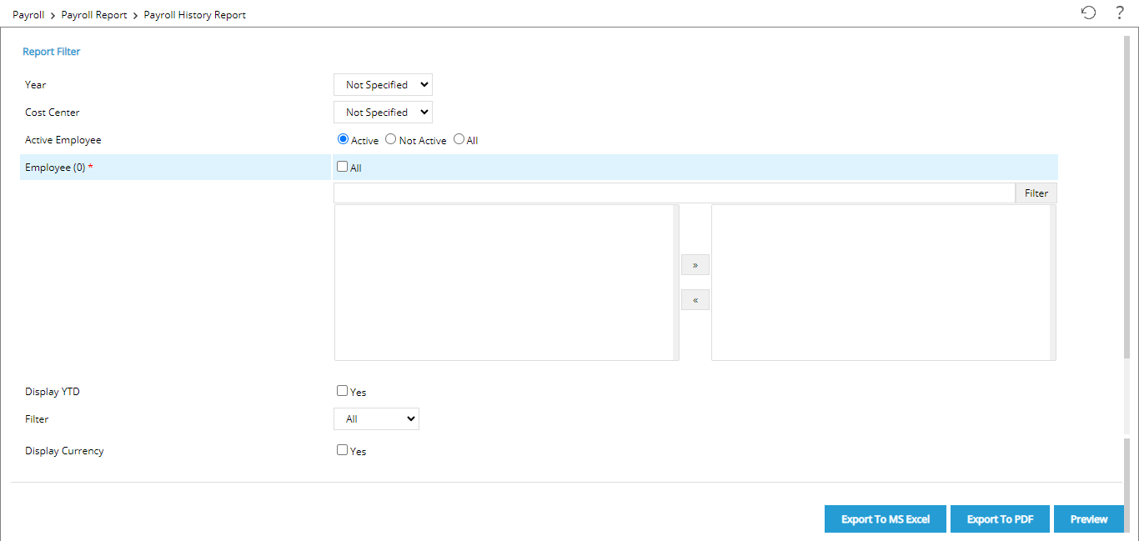The image size is (1139, 541).
Task: Tick the Display Currency checkbox
Action: 342,450
